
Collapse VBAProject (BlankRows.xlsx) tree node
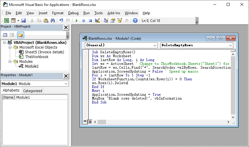[4, 42]
